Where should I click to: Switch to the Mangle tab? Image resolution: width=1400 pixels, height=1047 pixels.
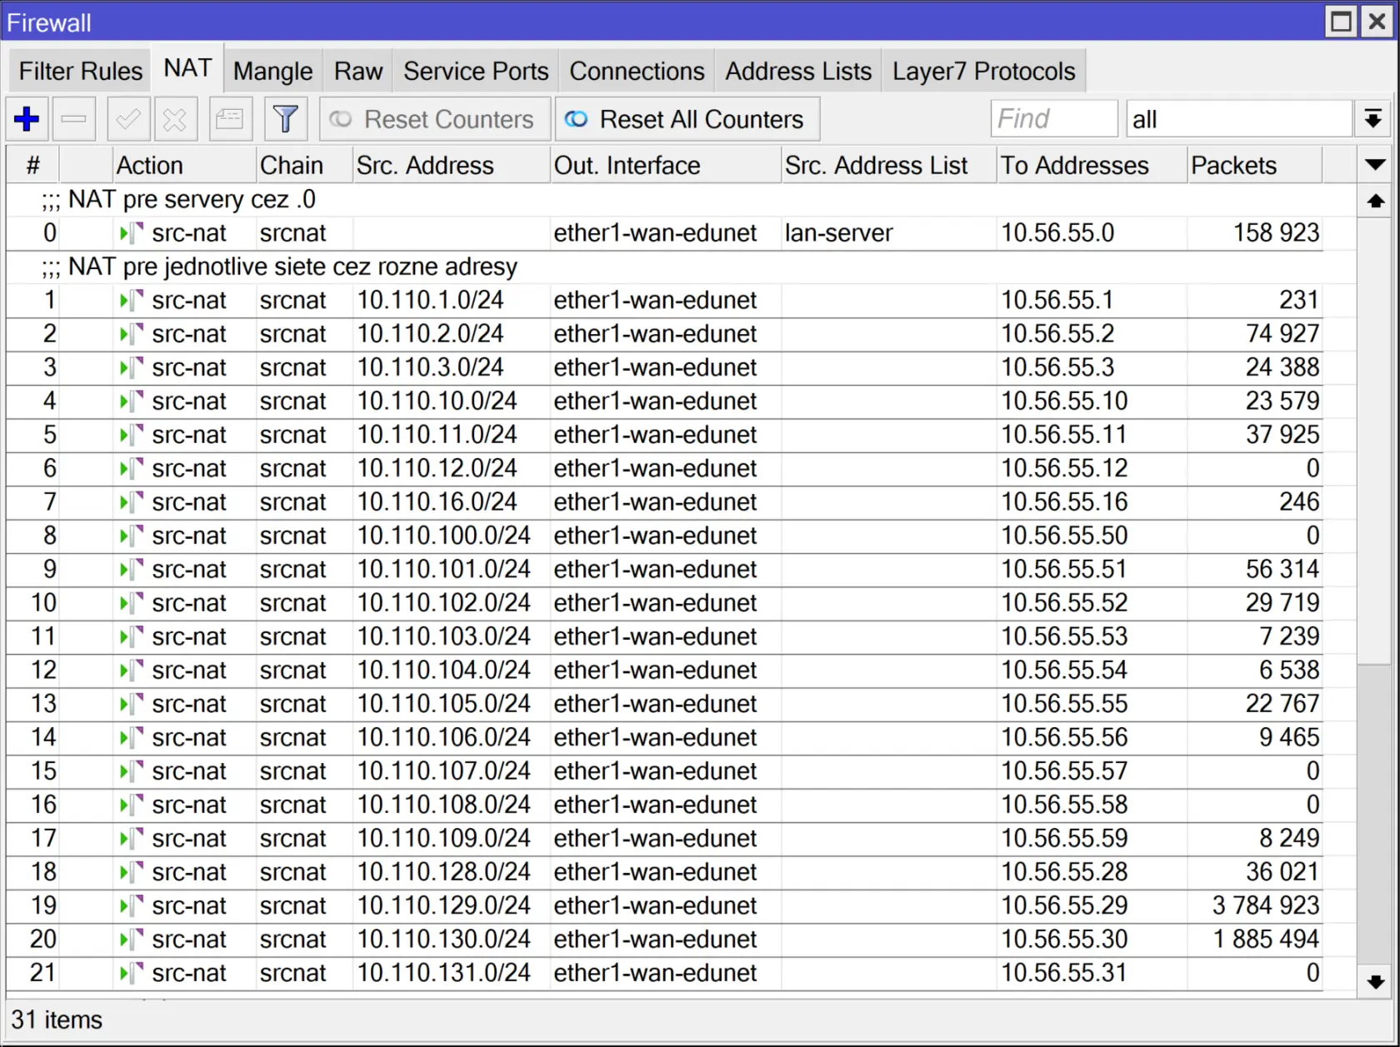[x=272, y=71]
